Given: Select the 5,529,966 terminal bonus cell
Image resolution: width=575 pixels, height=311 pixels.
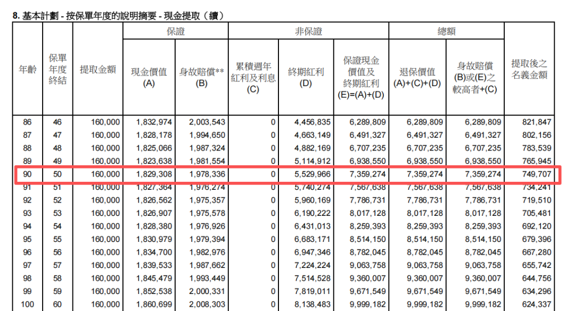Looking at the screenshot, I should (x=313, y=174).
